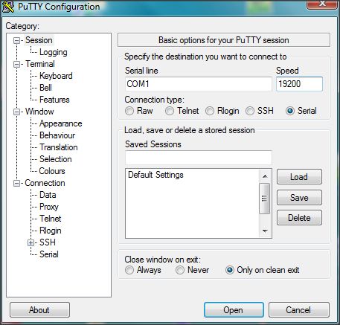Viewport: 340px width, 325px height.
Task: Click the sessions list scroll up arrow
Action: tap(265, 176)
